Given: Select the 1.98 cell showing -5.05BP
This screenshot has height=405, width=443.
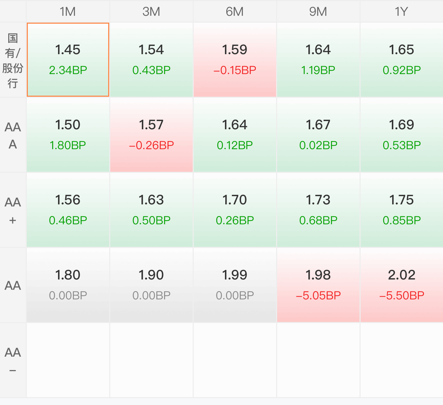Looking at the screenshot, I should (x=318, y=285).
